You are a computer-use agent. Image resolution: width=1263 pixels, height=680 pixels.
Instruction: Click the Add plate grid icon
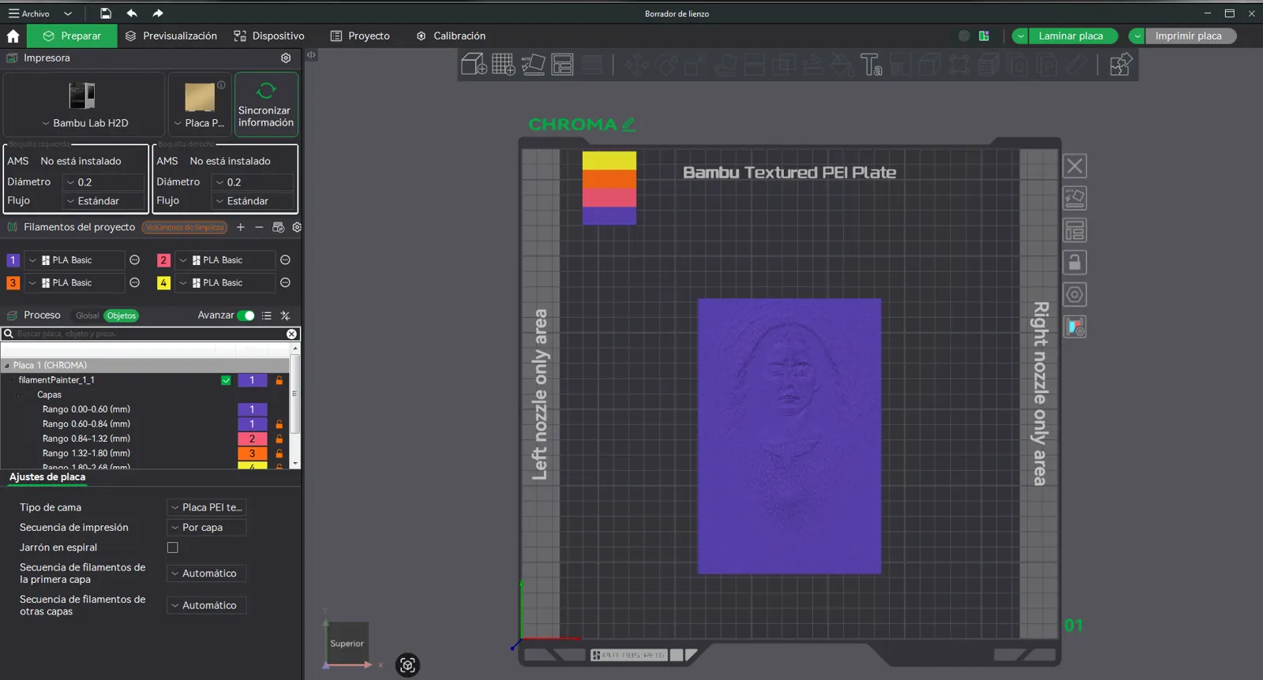504,64
